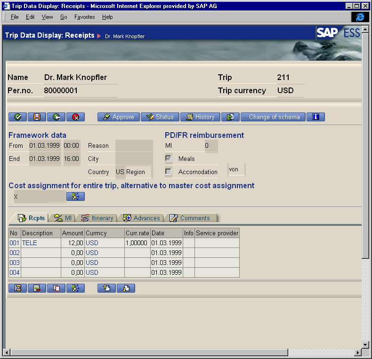Click the Save diskette icon
Screen dimensions: 372x359
coord(37,117)
